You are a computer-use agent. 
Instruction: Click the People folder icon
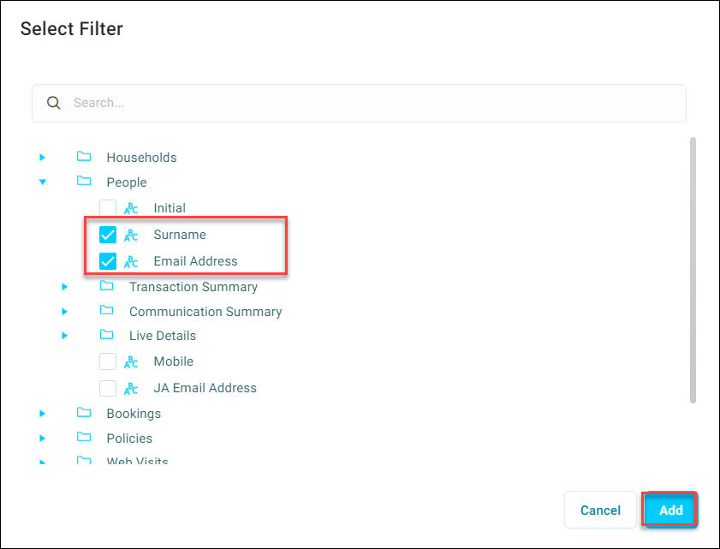pyautogui.click(x=84, y=181)
